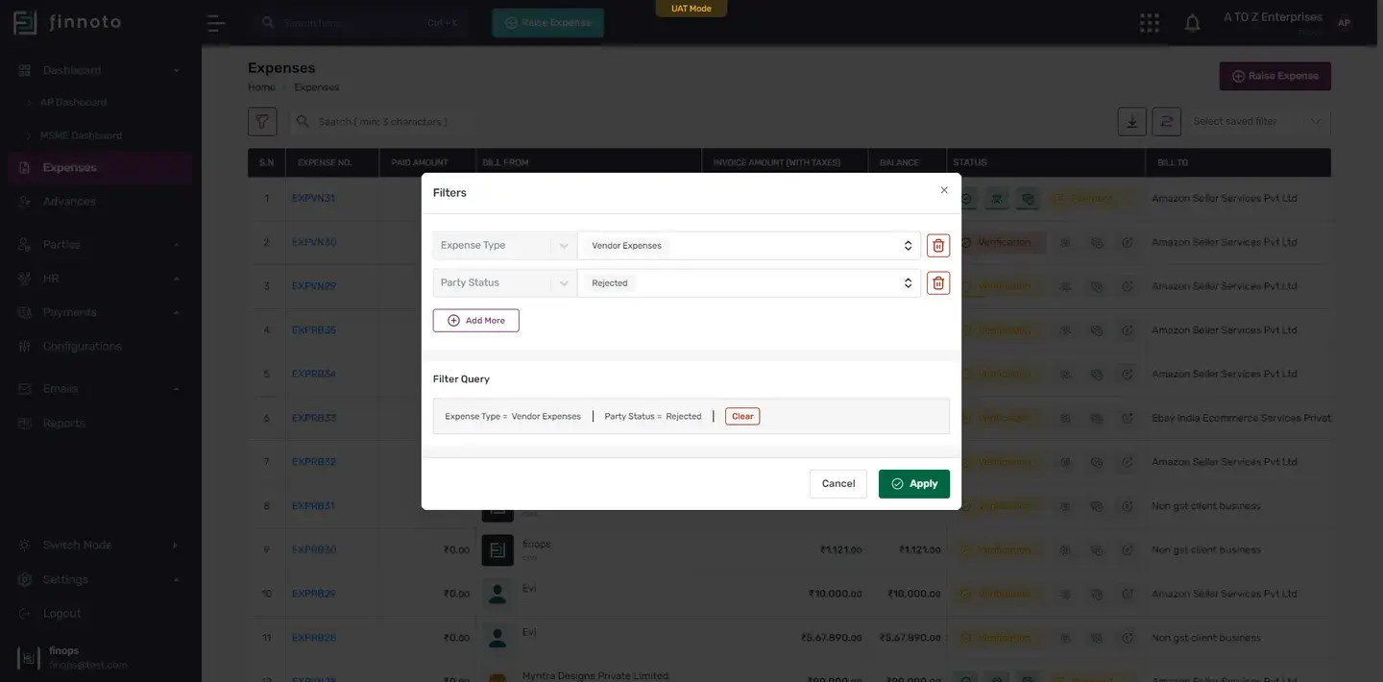
Task: Open expense EXPRB33 link
Action: click(314, 418)
